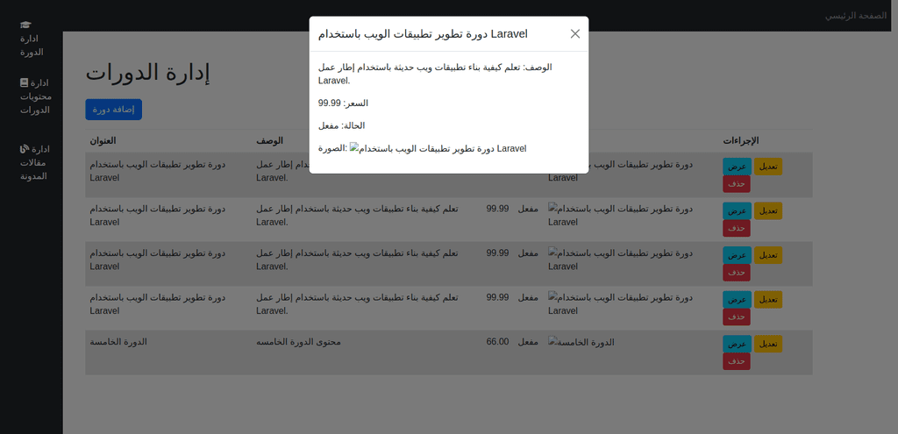
Task: Click the الوصف description text in dialog
Action: pos(435,74)
